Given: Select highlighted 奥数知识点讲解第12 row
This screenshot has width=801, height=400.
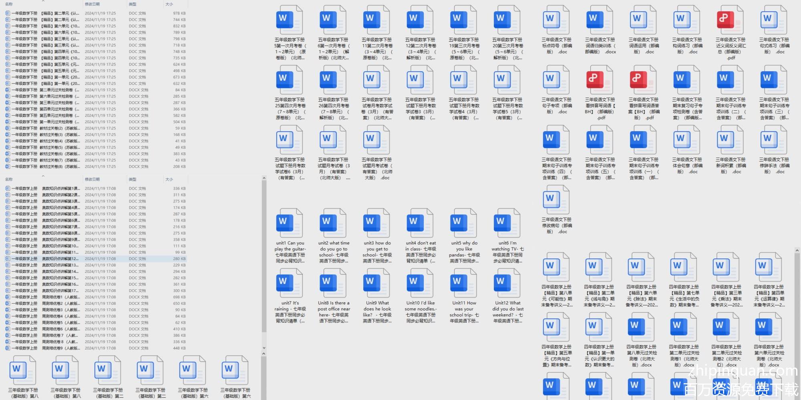Looking at the screenshot, I should [x=60, y=259].
